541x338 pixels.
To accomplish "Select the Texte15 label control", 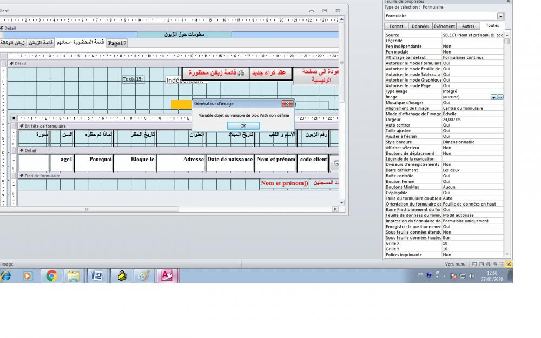I will [133, 79].
